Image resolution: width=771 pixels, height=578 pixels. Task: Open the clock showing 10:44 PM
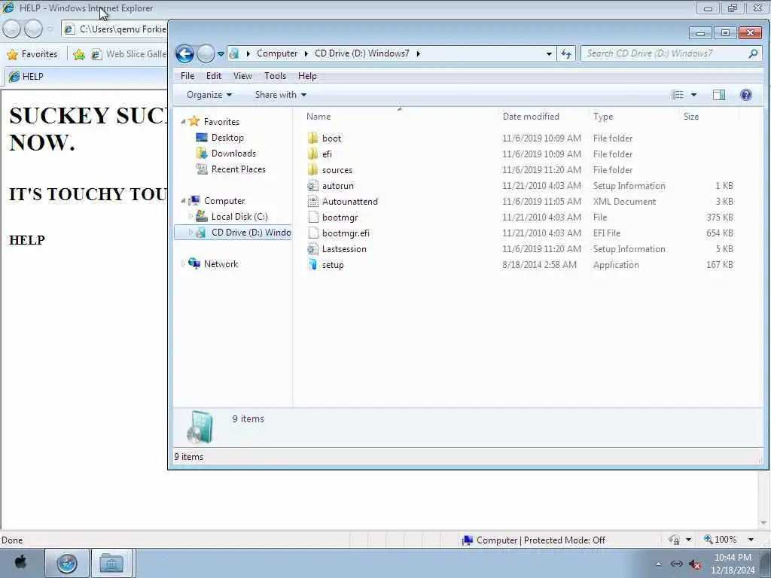733,563
